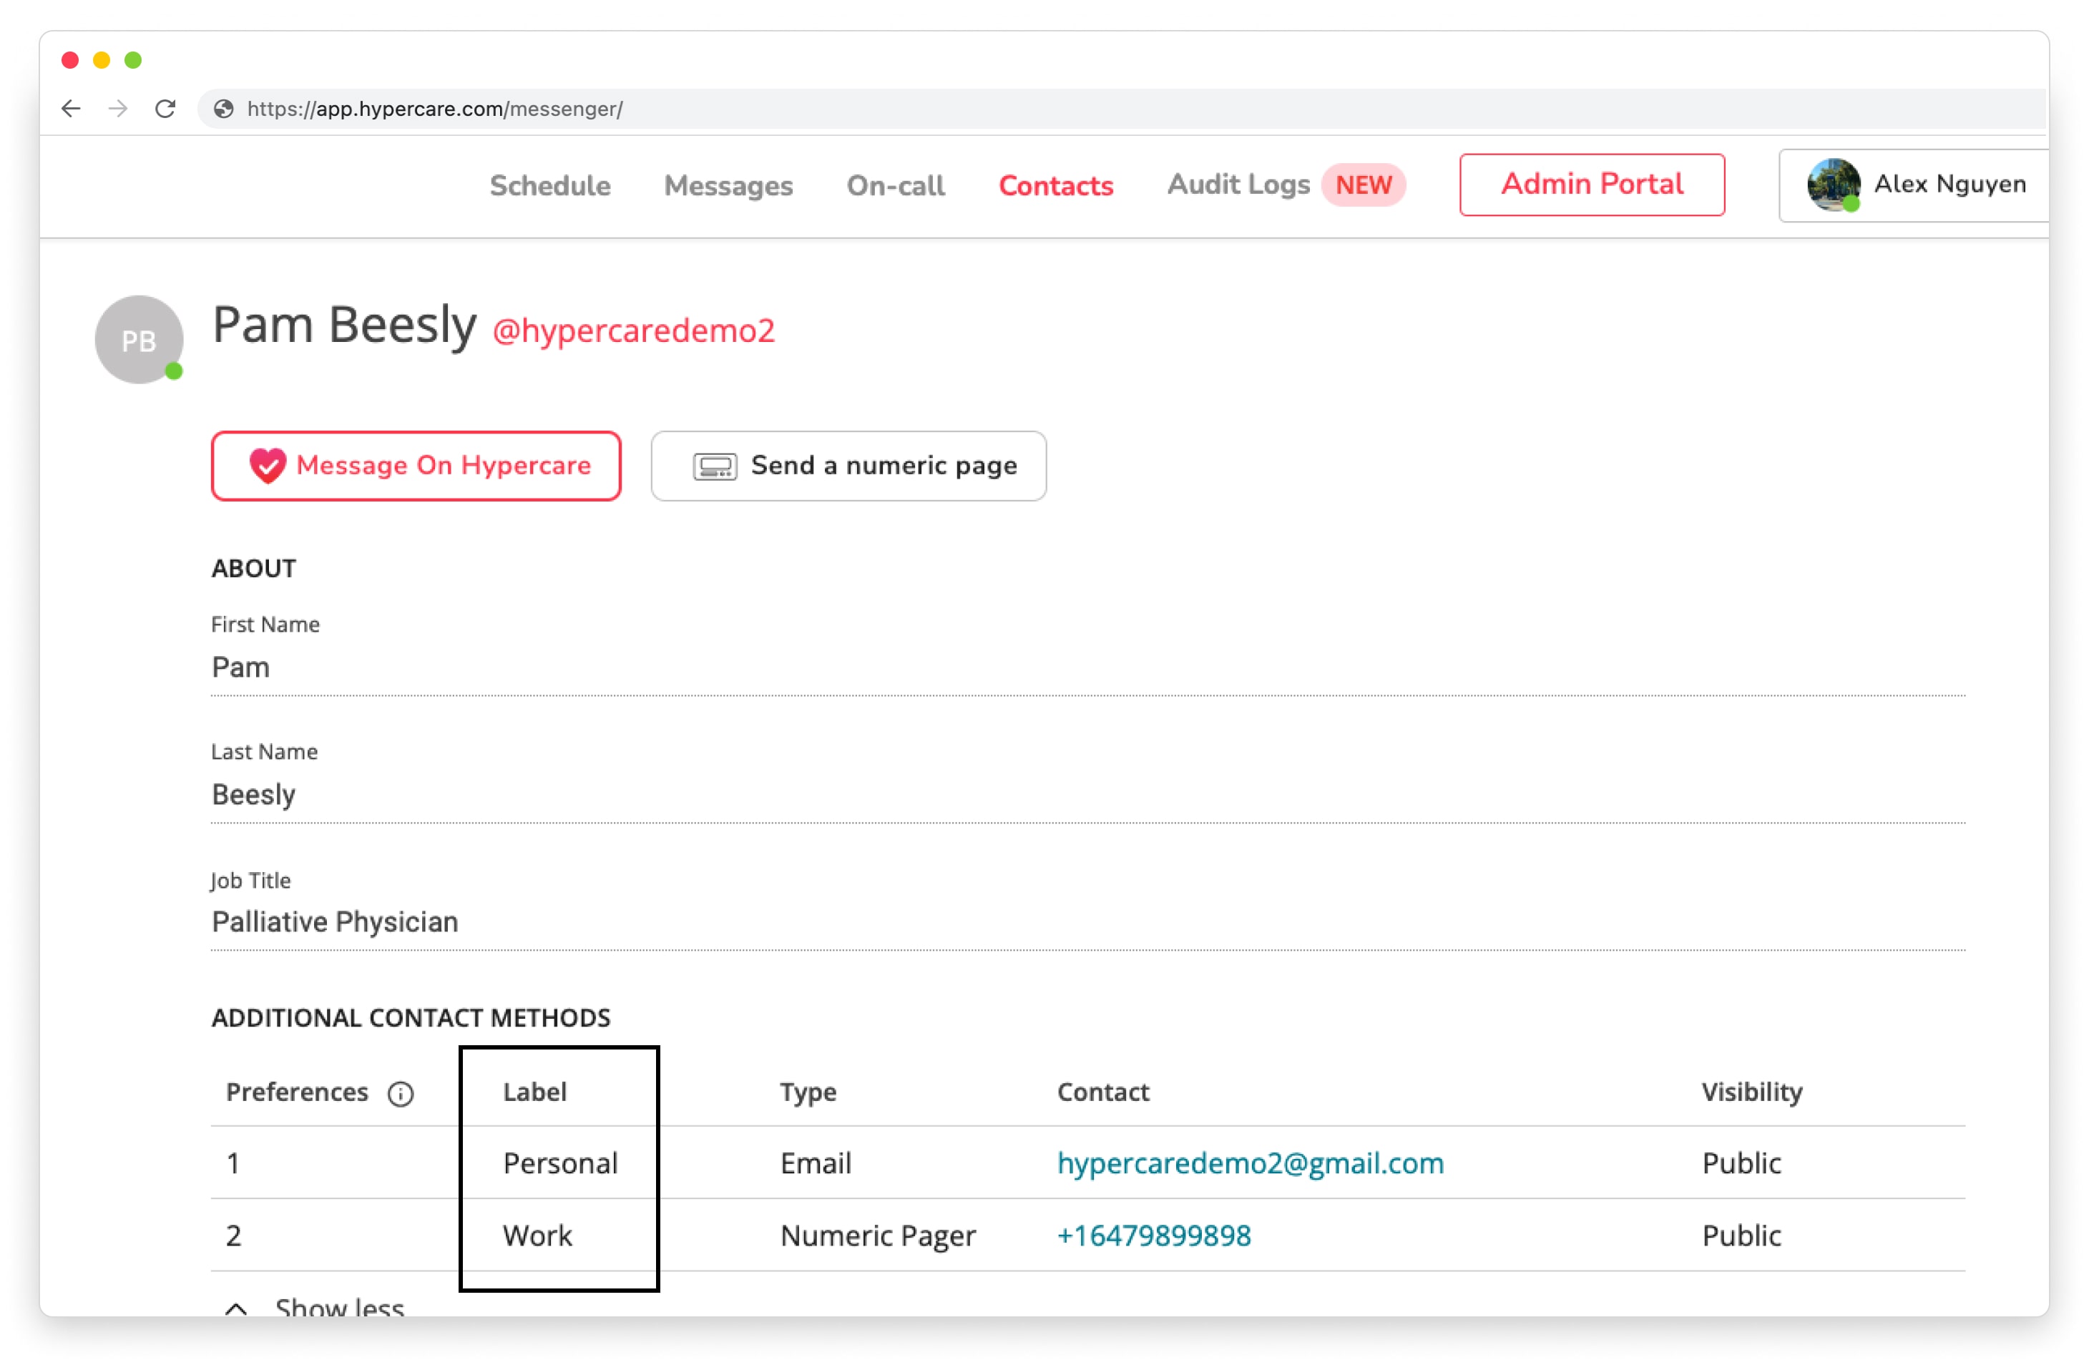This screenshot has width=2089, height=1365.
Task: Click the globe site info icon
Action: point(224,109)
